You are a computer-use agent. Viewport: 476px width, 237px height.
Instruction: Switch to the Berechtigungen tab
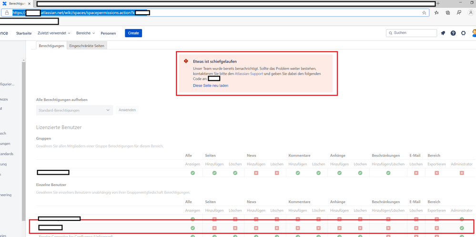51,46
